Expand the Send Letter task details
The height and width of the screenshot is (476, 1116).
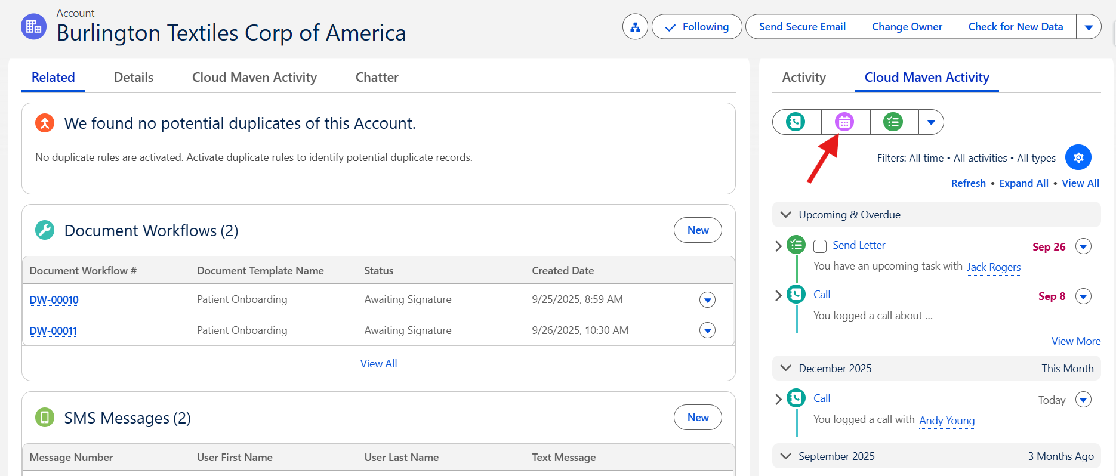tap(778, 246)
